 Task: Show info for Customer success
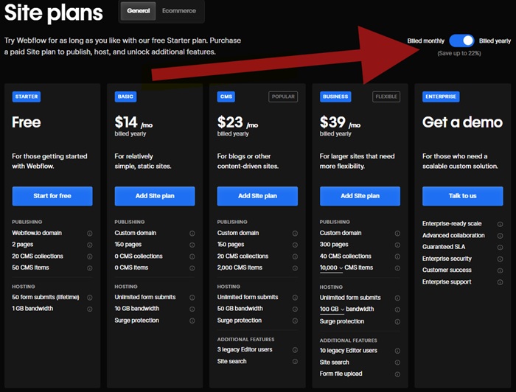[501, 270]
